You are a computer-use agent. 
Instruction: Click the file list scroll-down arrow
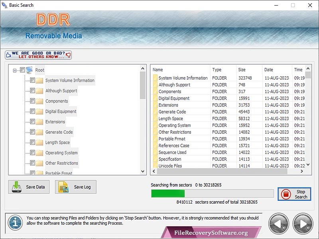(308, 165)
